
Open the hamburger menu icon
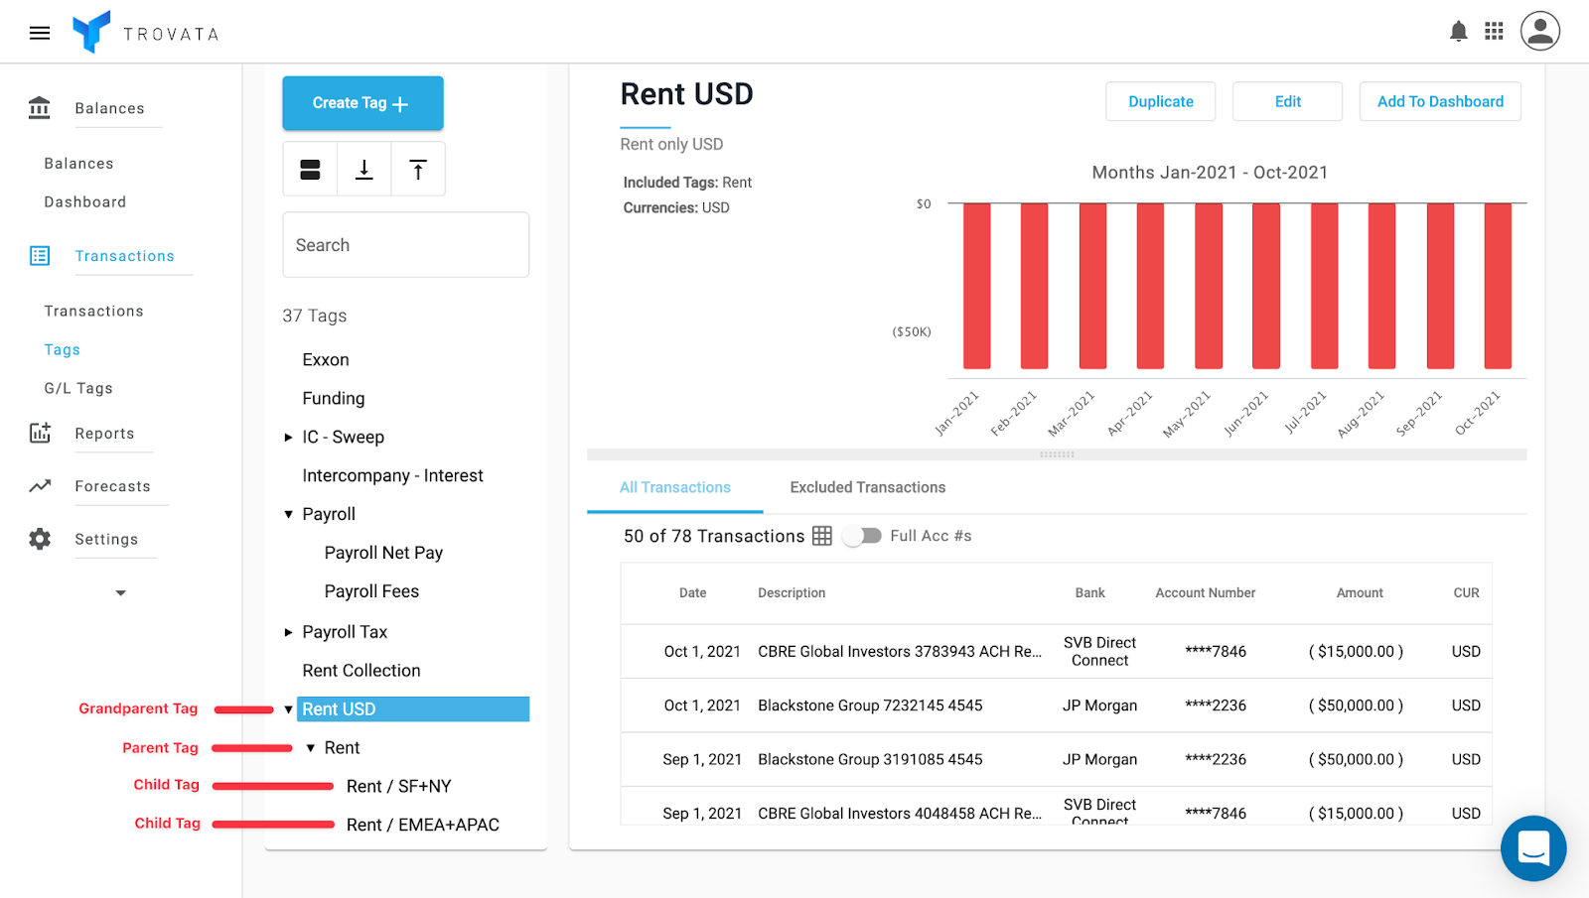point(39,32)
